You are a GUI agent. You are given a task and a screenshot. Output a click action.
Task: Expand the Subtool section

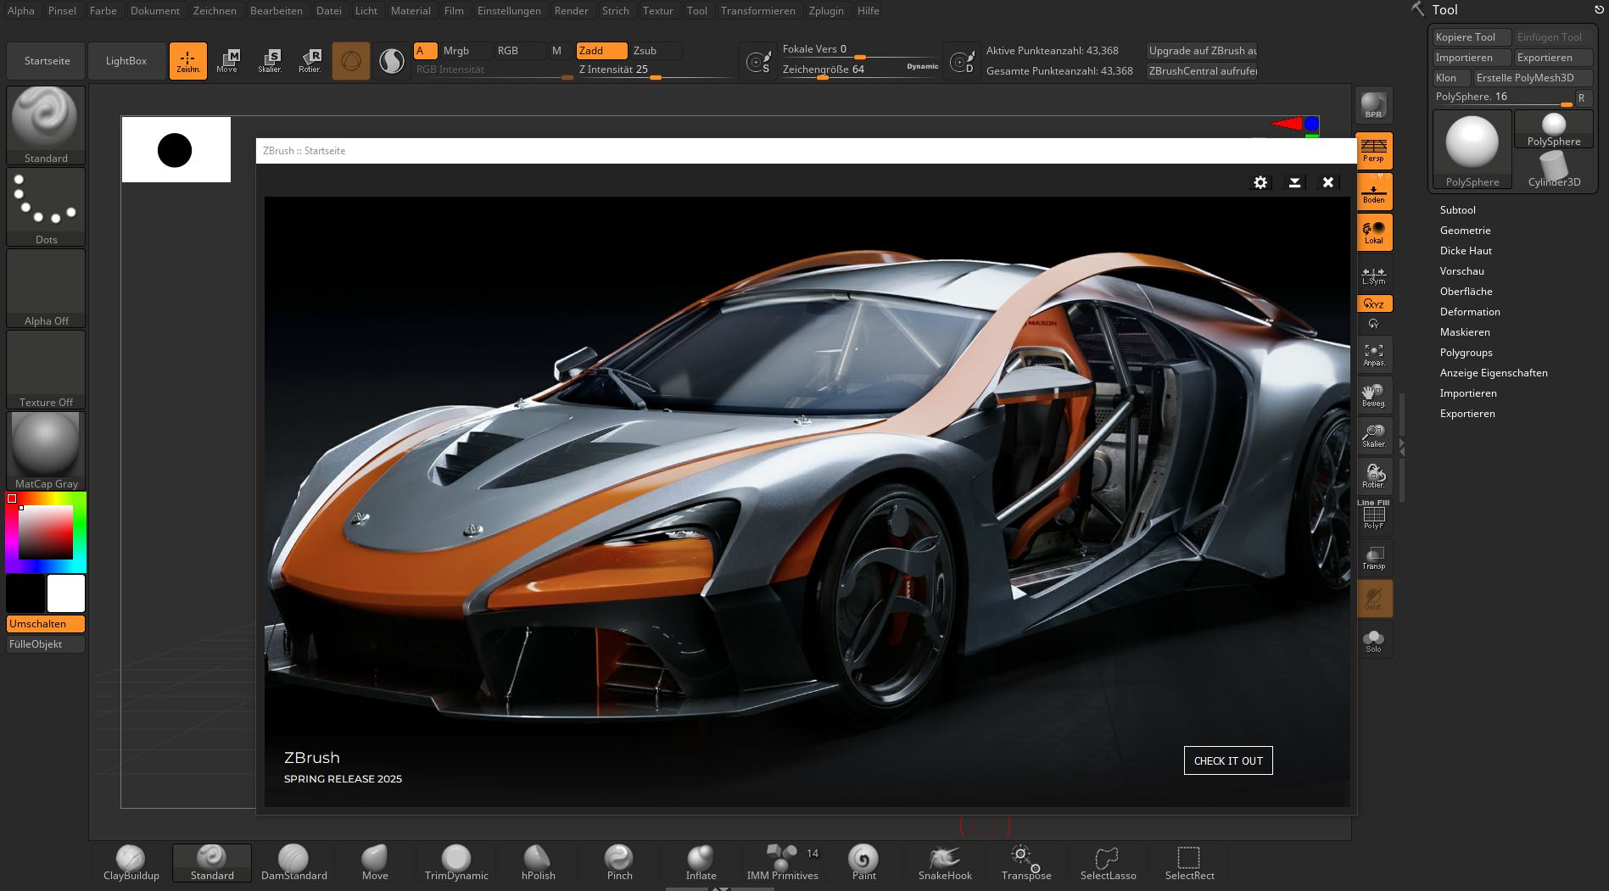(x=1457, y=210)
